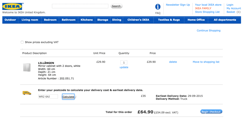
Task: Focus the top search text field
Action: point(80,6)
